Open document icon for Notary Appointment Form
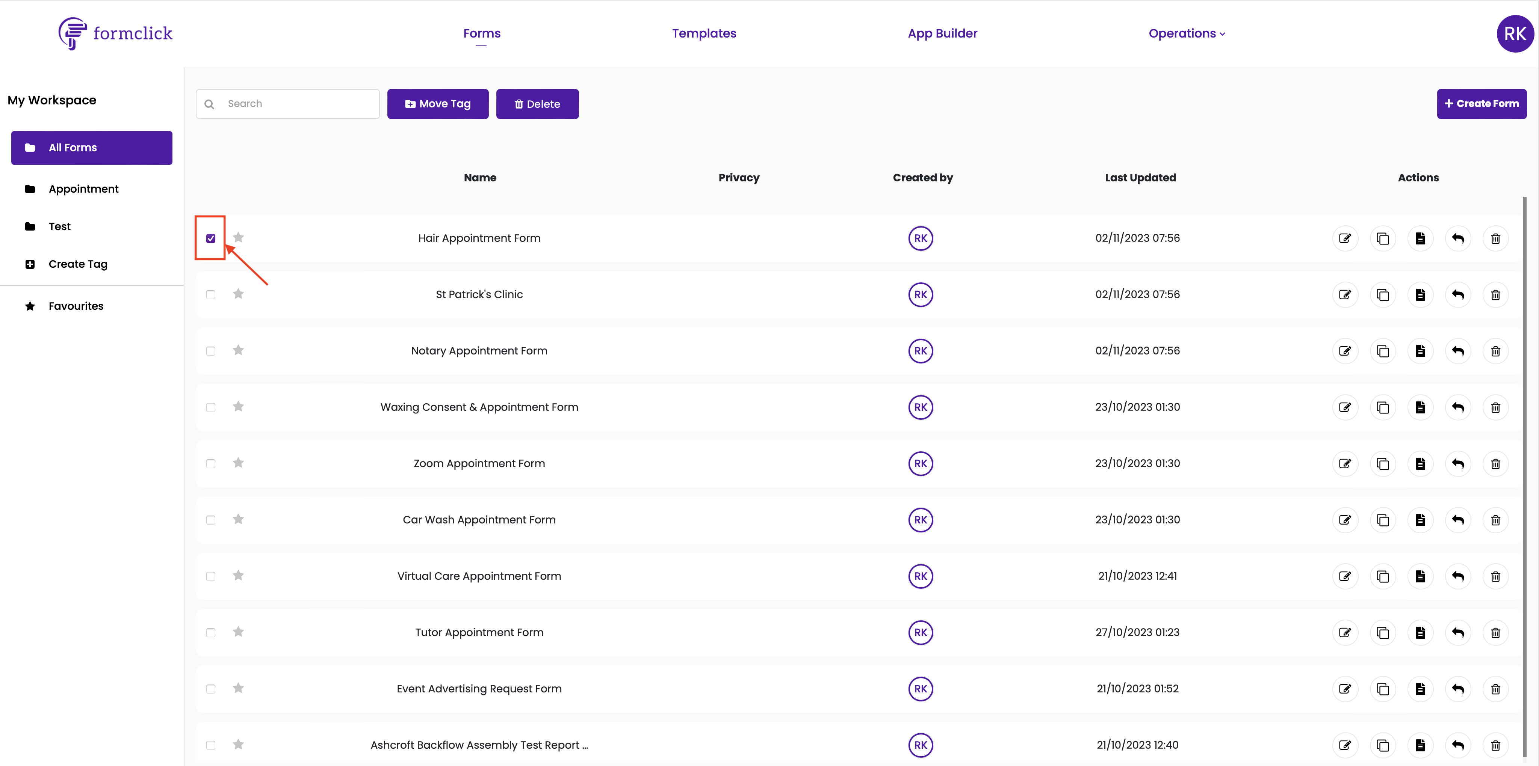Viewport: 1539px width, 766px height. (1420, 351)
